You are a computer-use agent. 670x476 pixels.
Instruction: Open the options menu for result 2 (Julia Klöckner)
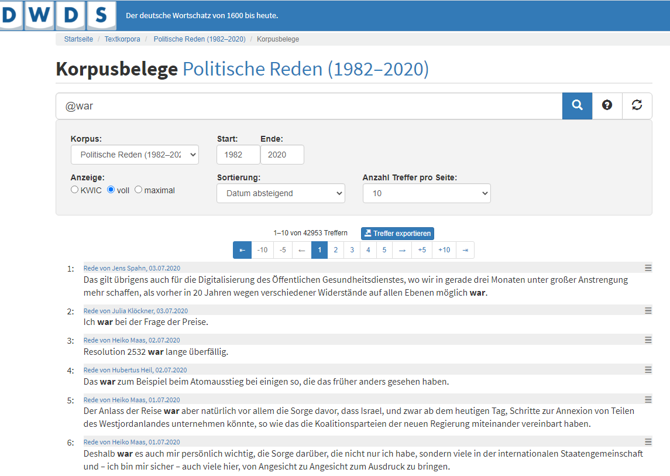pos(648,311)
